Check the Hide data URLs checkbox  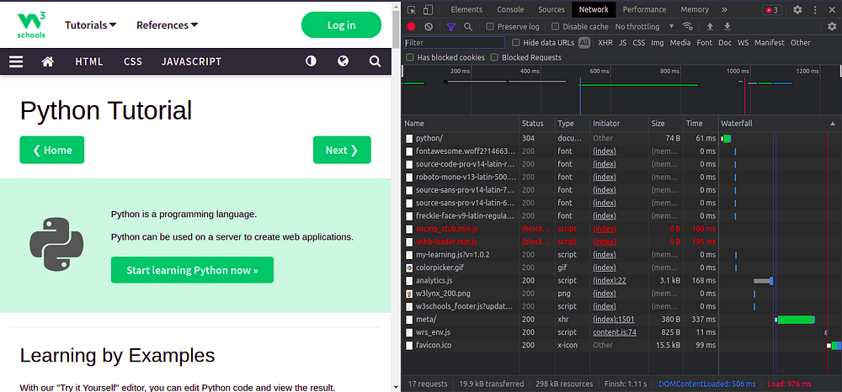(515, 42)
